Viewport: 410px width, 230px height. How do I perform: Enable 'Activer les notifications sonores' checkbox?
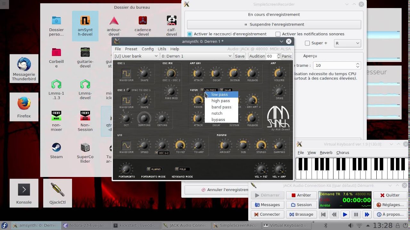pos(278,34)
